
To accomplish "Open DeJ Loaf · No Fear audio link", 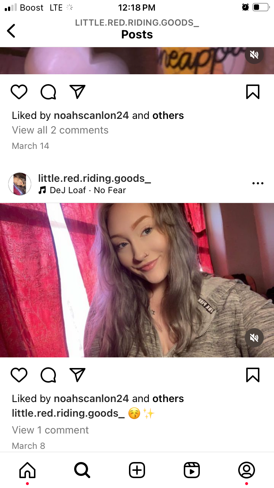I will pos(88,190).
